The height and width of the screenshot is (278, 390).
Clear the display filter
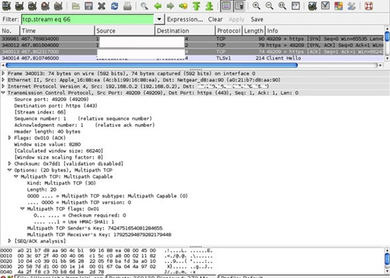pyautogui.click(x=215, y=19)
